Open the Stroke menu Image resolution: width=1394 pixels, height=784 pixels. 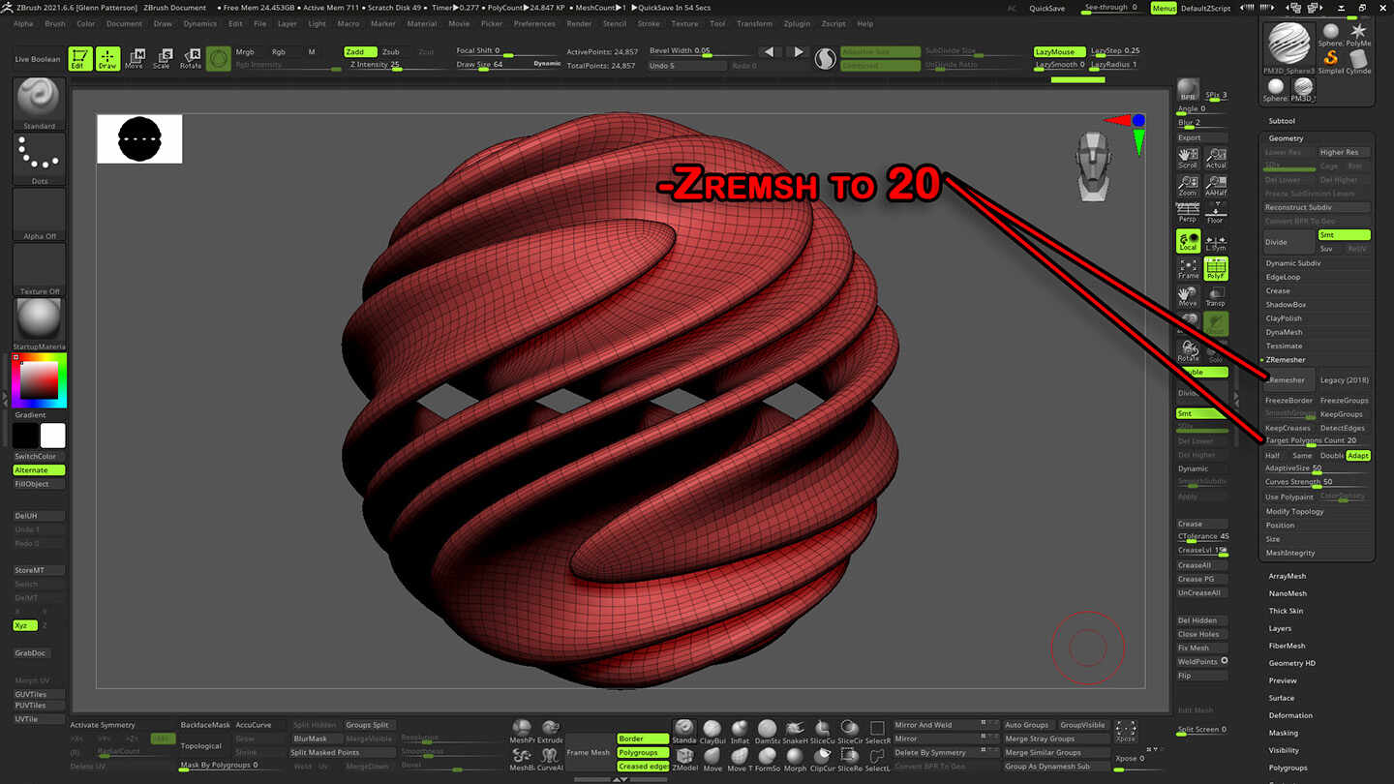click(x=649, y=23)
